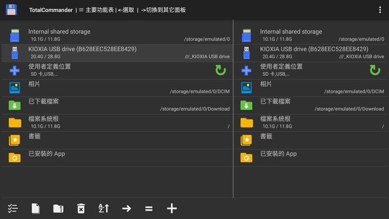Viewport: 389px width, 219px height.
Task: Tap the SD card icon in left panel
Action: coord(15,36)
